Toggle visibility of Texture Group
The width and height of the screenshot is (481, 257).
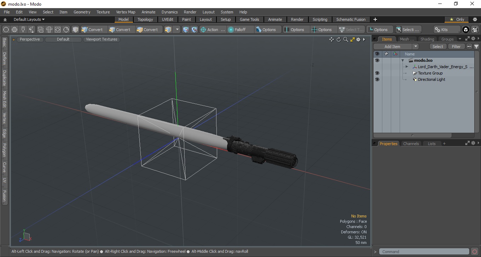click(x=377, y=73)
